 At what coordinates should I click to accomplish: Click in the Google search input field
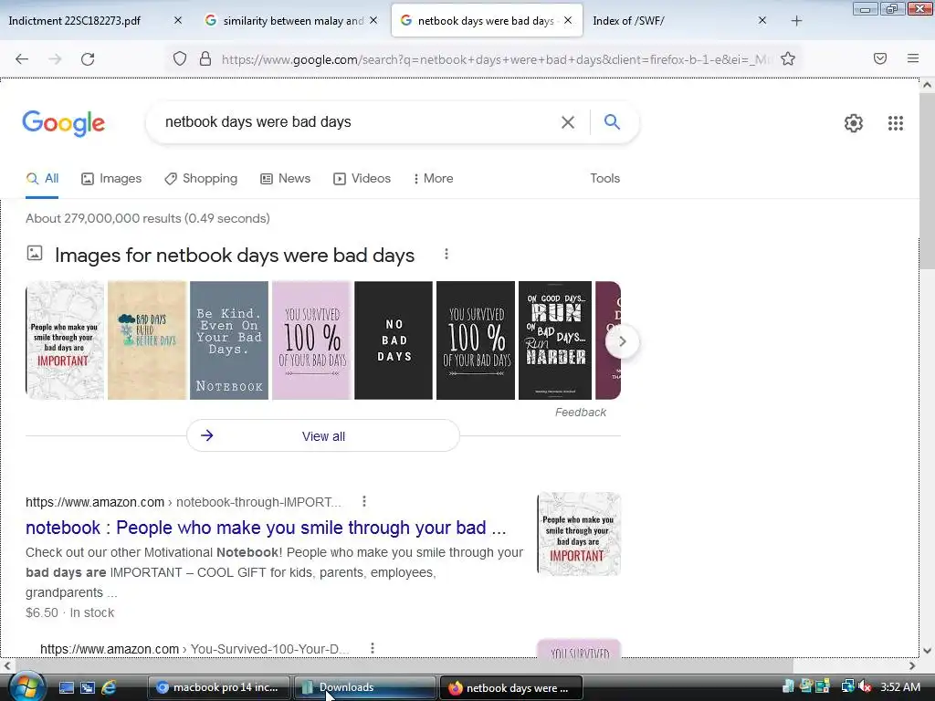pyautogui.click(x=358, y=122)
